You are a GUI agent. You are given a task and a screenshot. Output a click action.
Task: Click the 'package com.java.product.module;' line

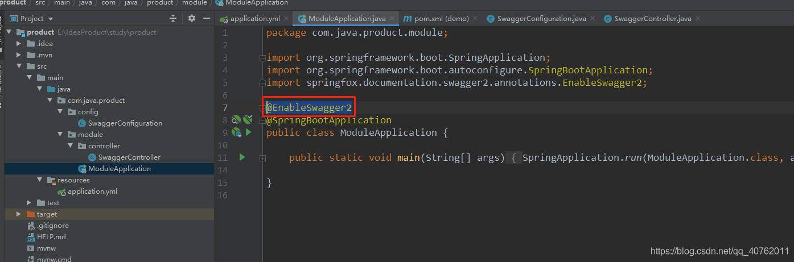(357, 32)
